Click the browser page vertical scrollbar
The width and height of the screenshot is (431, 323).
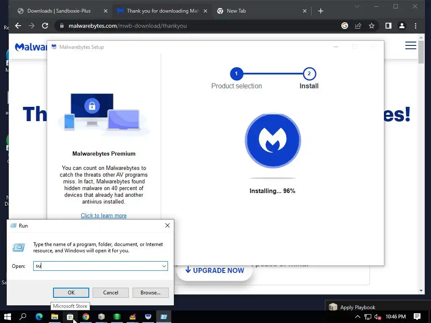pos(421,53)
